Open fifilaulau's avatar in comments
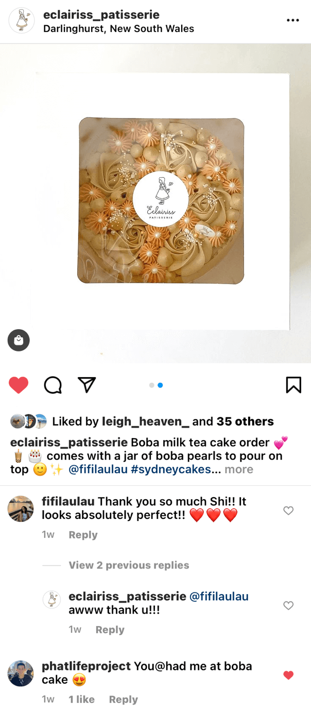311x709 pixels. 21,509
